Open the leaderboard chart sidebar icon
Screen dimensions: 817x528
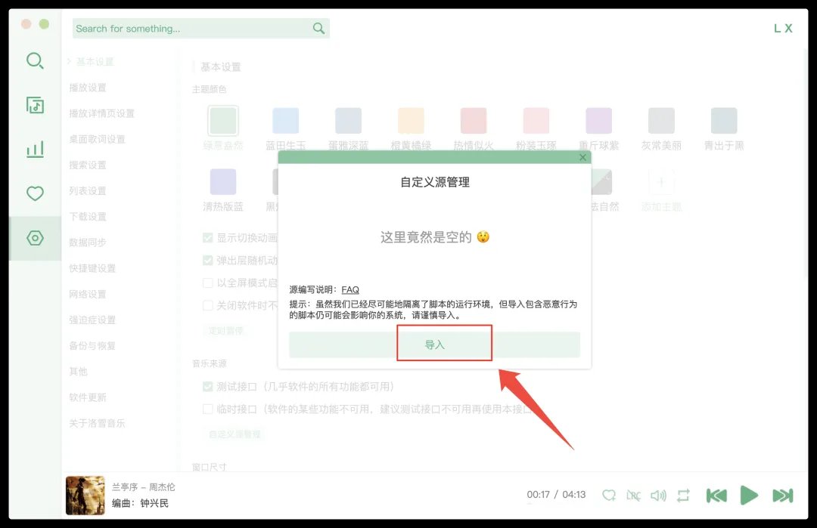(x=35, y=150)
